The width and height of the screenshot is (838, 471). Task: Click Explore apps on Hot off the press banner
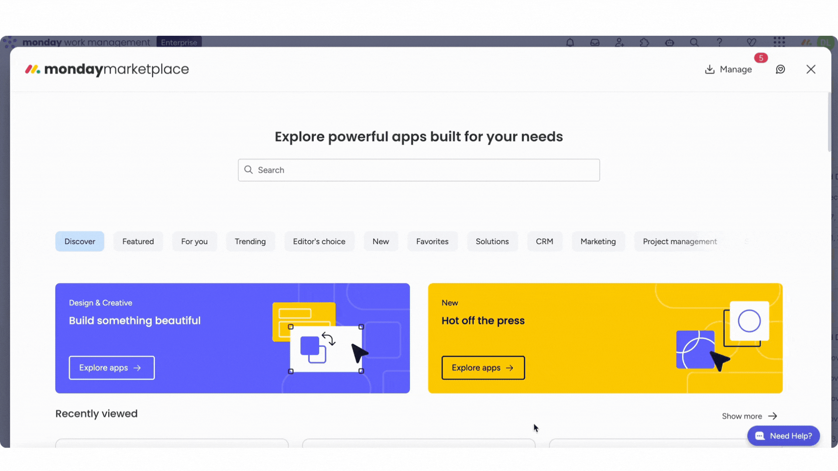(483, 368)
